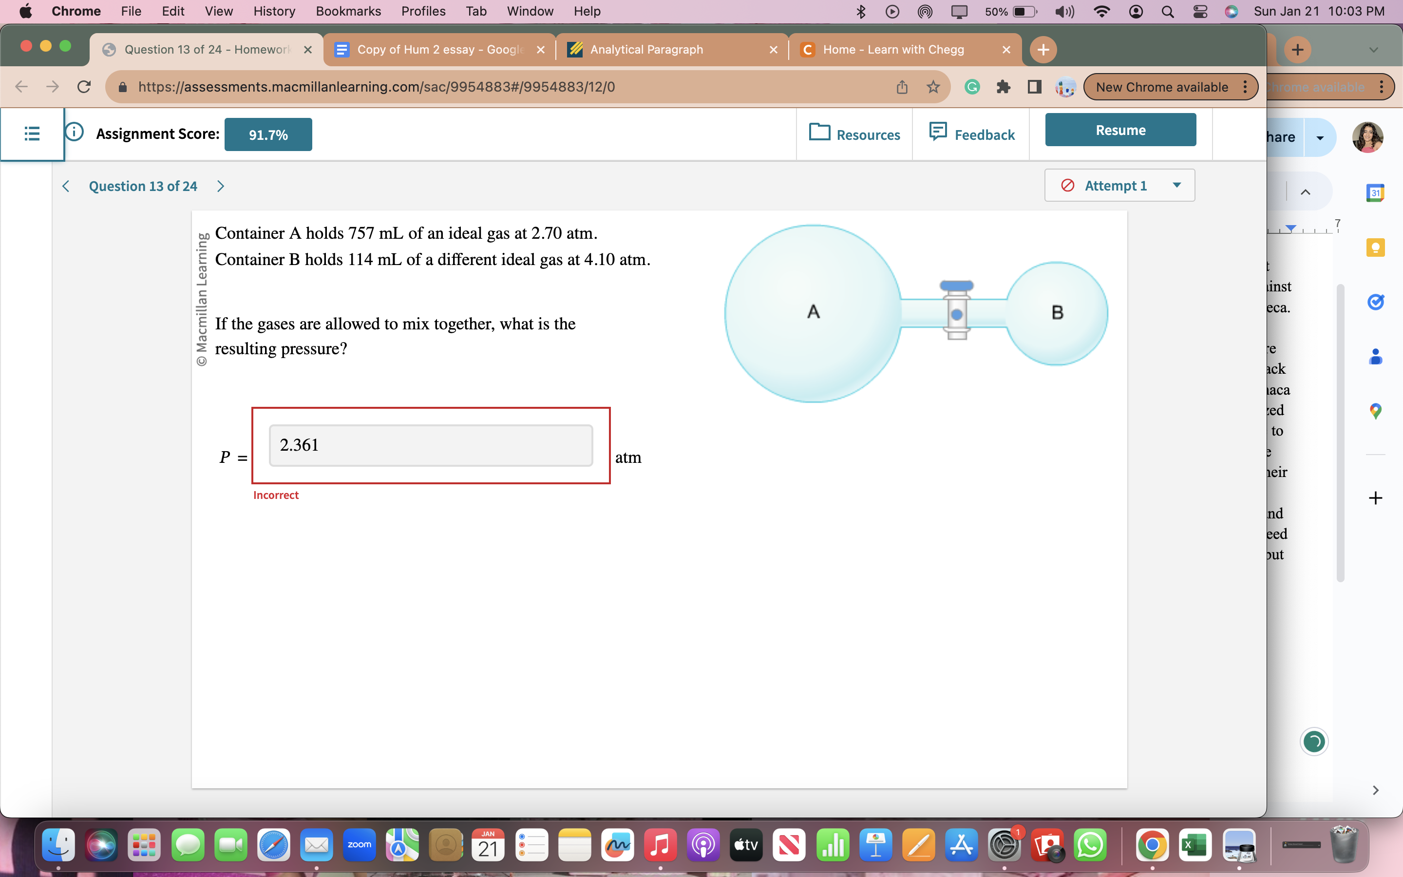This screenshot has height=877, width=1403.
Task: Click the Resume button
Action: tap(1119, 129)
